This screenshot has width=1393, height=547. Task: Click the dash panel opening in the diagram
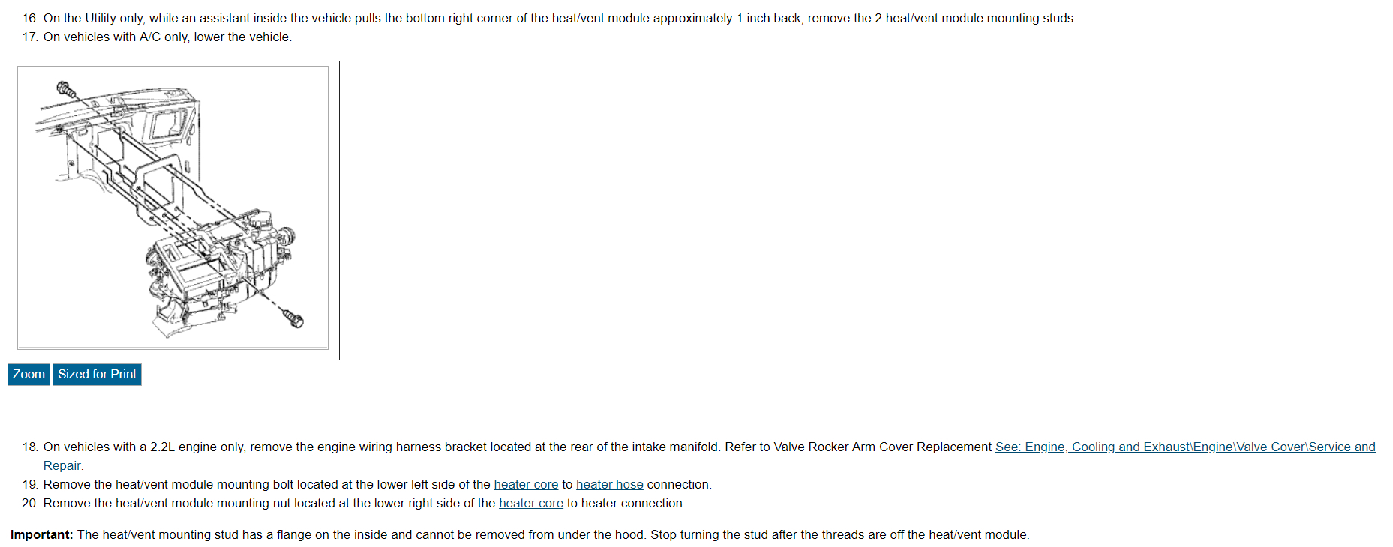point(169,124)
